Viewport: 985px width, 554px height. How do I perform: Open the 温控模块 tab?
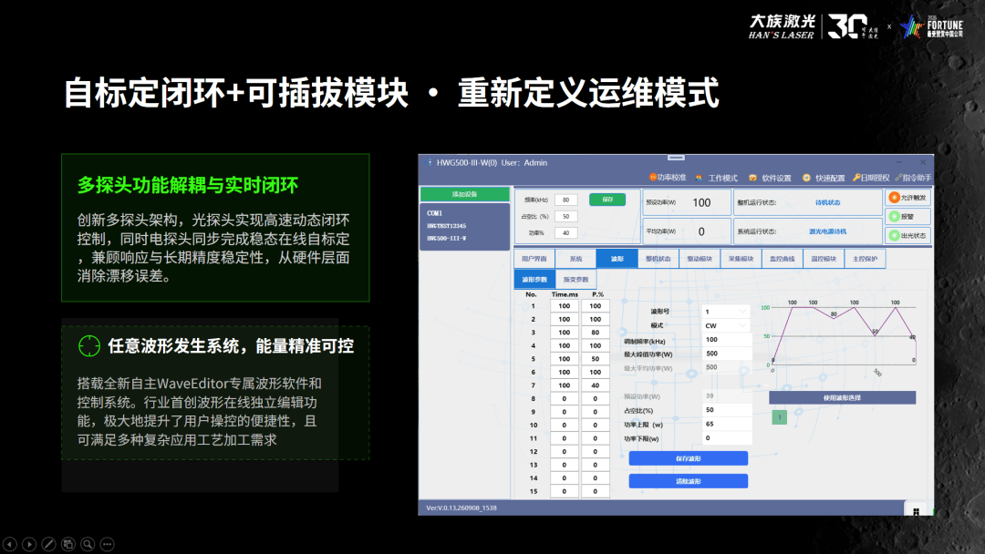pos(823,259)
